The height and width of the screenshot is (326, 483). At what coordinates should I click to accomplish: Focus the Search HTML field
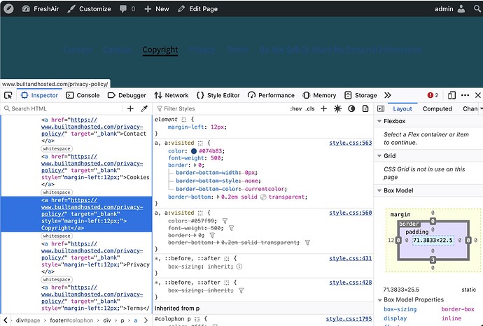click(x=62, y=108)
